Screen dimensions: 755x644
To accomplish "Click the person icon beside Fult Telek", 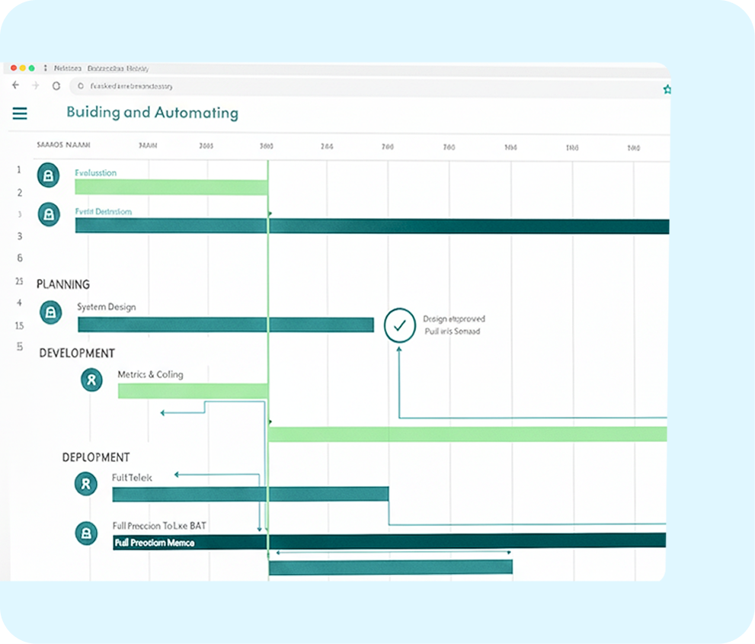I will (86, 483).
